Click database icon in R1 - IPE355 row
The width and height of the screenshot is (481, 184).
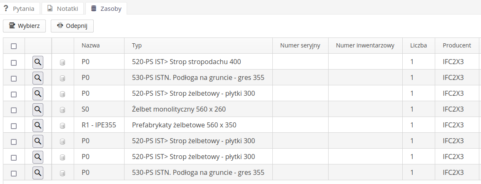(62, 126)
